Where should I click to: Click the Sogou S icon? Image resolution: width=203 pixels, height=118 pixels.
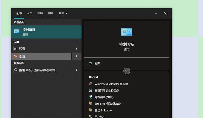click(15, 56)
